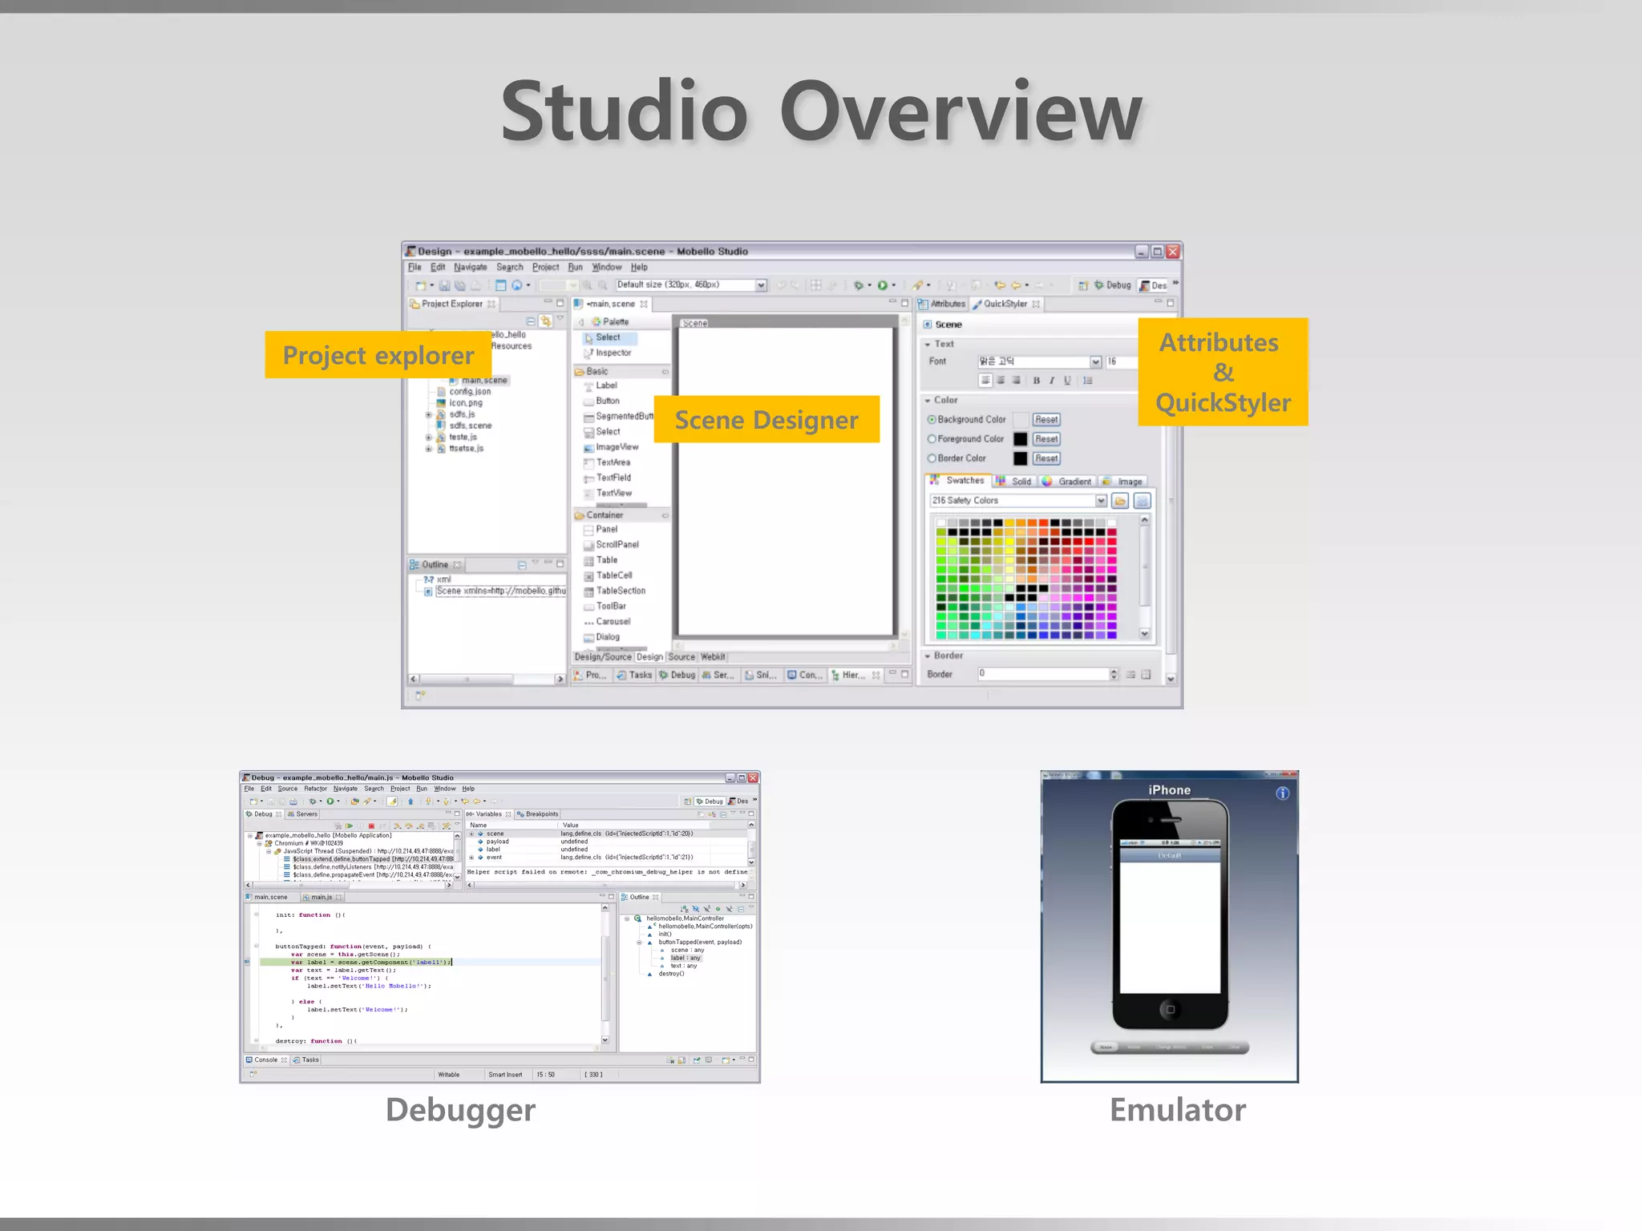Click the Border value input field
Image resolution: width=1642 pixels, height=1231 pixels.
pyautogui.click(x=1042, y=674)
